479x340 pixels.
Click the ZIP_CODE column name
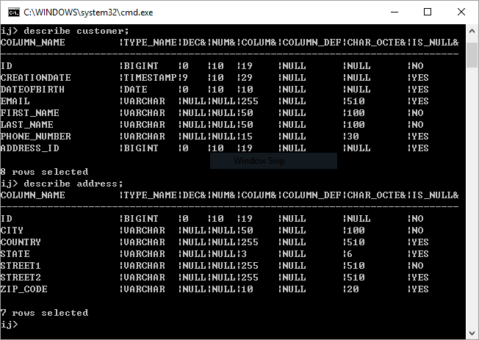(24, 289)
